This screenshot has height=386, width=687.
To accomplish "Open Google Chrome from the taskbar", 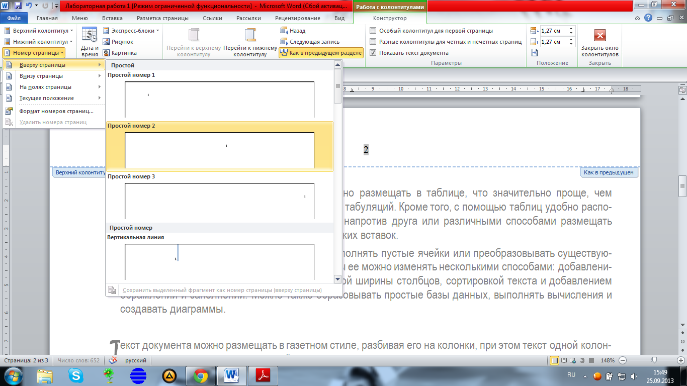I will click(201, 375).
